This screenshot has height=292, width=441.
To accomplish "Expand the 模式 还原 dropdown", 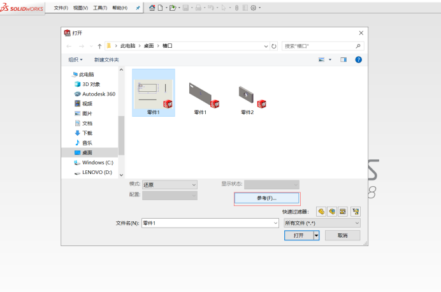I will click(194, 185).
